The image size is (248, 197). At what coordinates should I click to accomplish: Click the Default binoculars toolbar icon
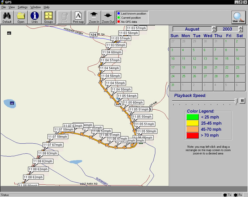[x=7, y=17]
